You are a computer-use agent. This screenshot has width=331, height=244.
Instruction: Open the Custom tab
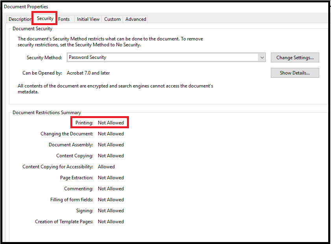pos(112,19)
